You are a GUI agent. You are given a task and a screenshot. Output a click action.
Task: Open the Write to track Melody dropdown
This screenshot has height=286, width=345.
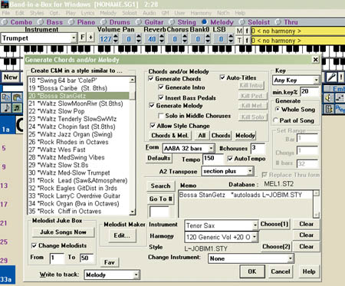136,274
